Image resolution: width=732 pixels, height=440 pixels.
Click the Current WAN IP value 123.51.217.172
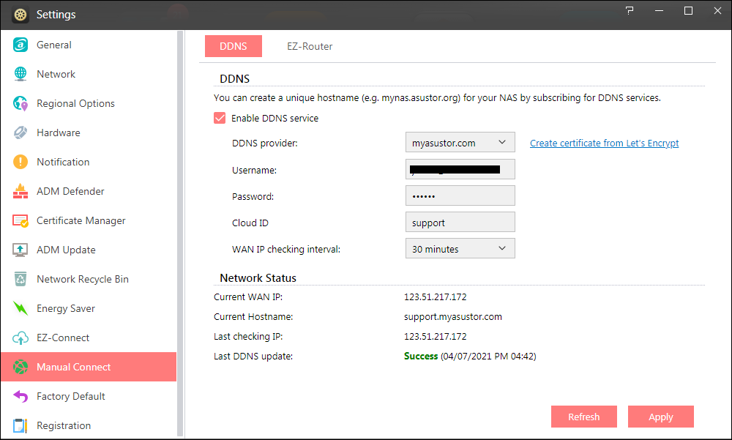tap(435, 297)
